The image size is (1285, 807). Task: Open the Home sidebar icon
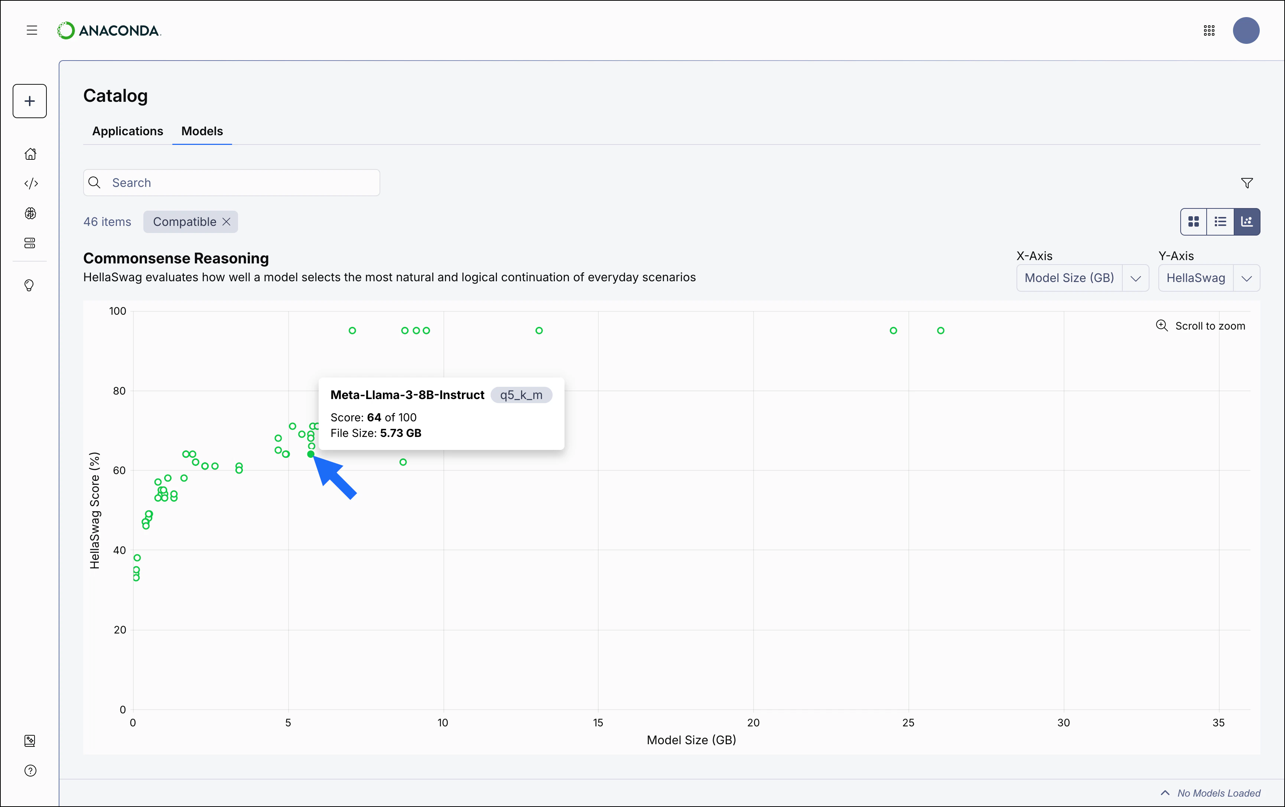pyautogui.click(x=30, y=154)
